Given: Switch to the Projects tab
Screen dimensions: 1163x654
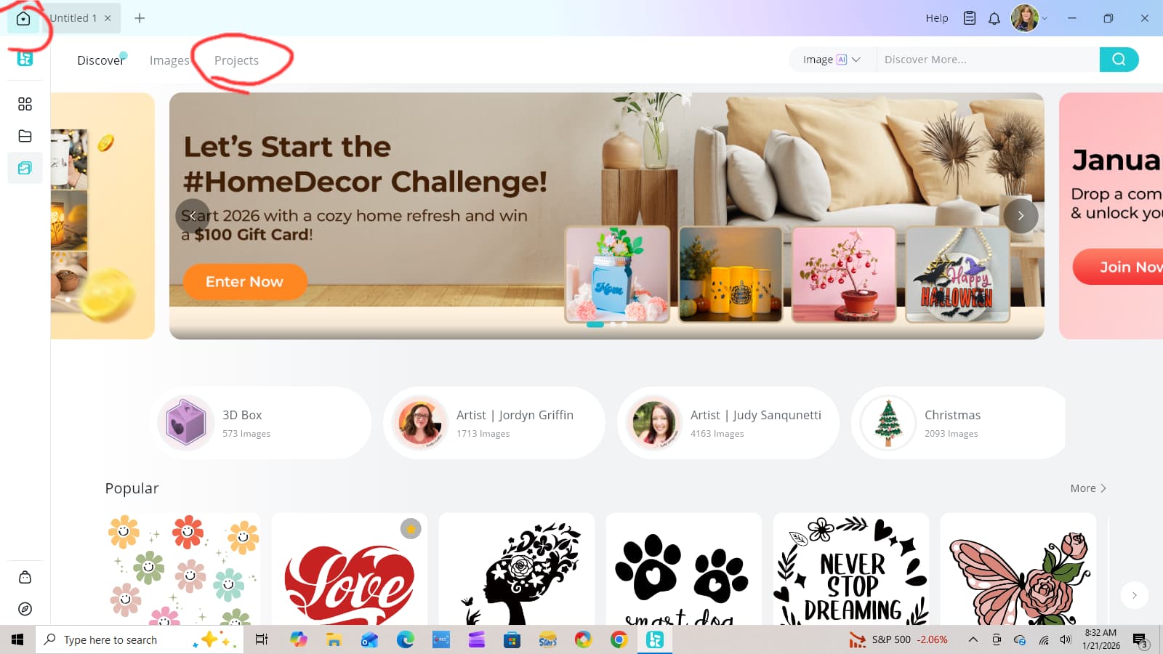Looking at the screenshot, I should click(x=236, y=60).
